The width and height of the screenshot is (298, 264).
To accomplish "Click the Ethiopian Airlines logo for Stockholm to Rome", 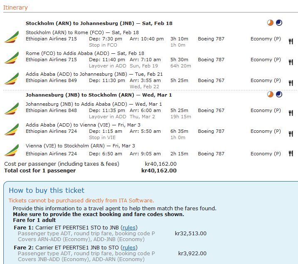I will [11, 37].
